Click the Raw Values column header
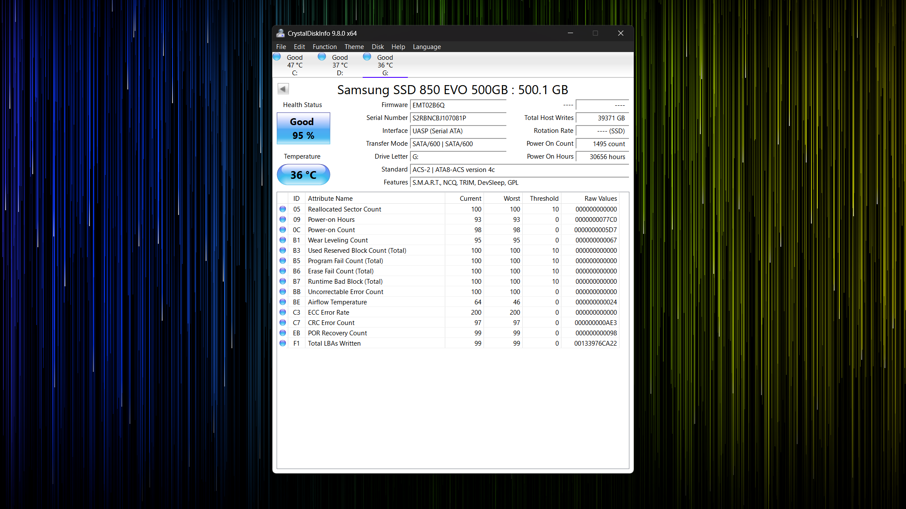 click(590, 198)
